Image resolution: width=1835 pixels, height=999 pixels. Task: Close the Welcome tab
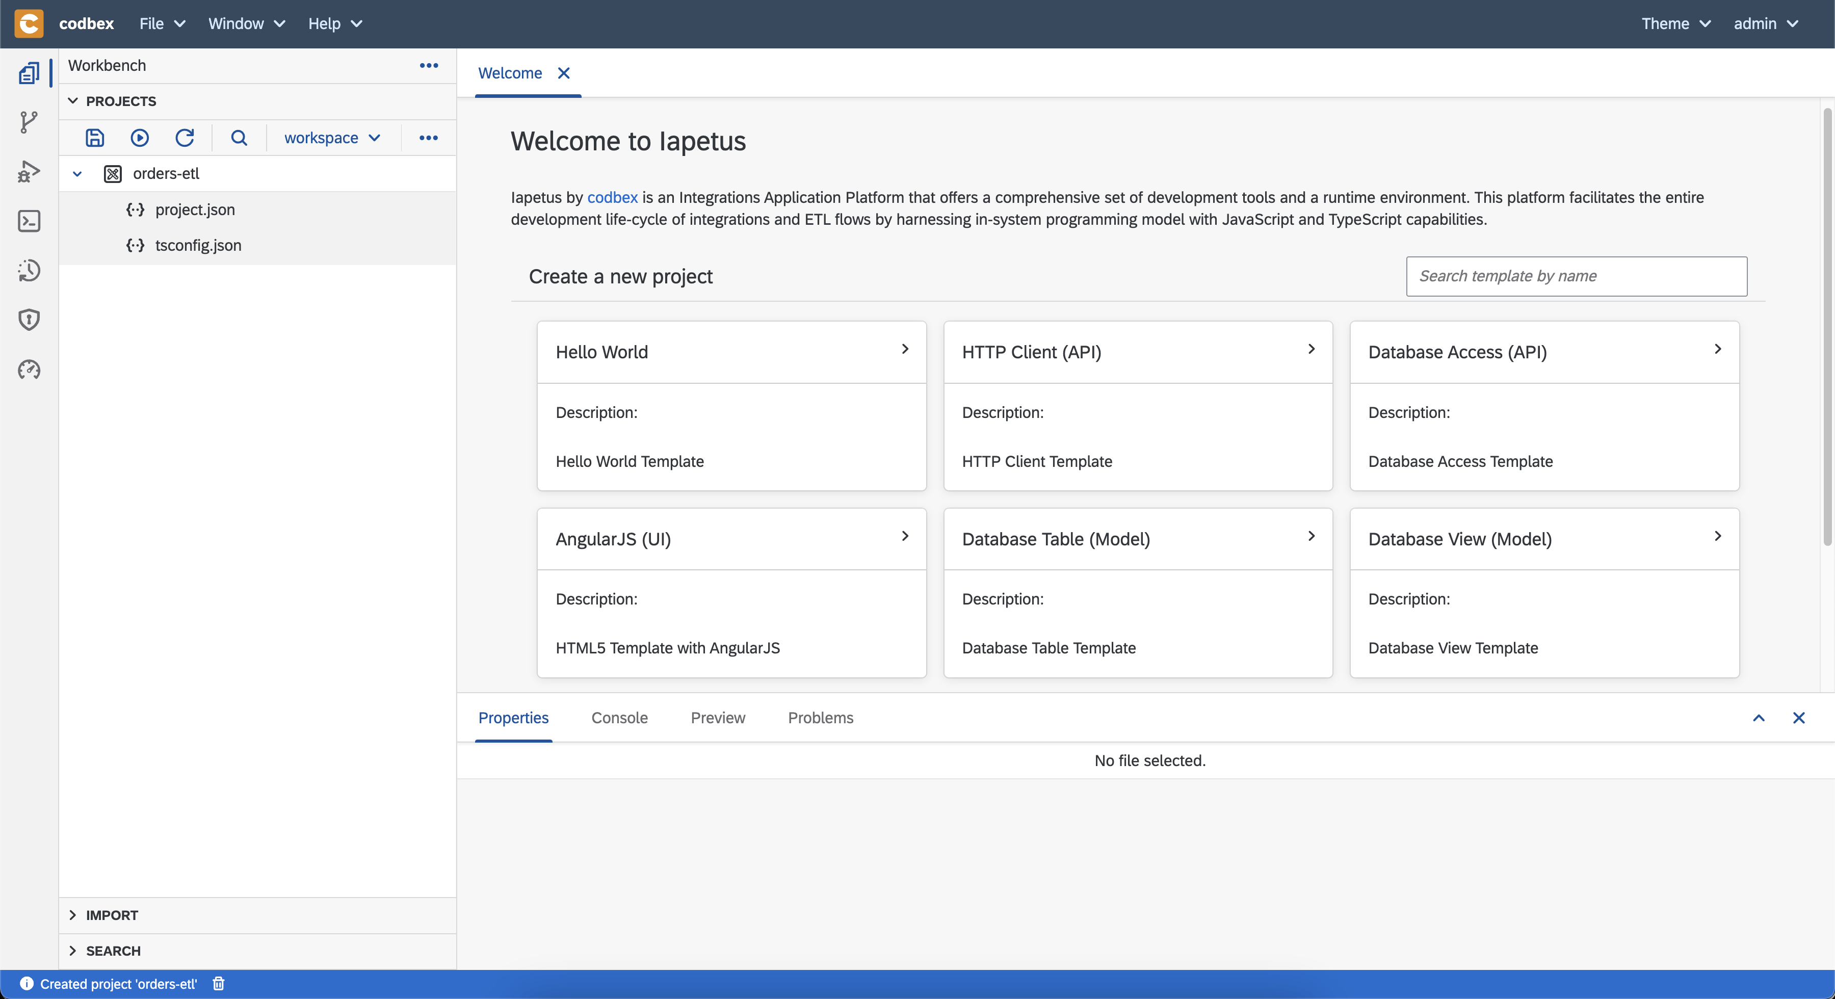(563, 73)
